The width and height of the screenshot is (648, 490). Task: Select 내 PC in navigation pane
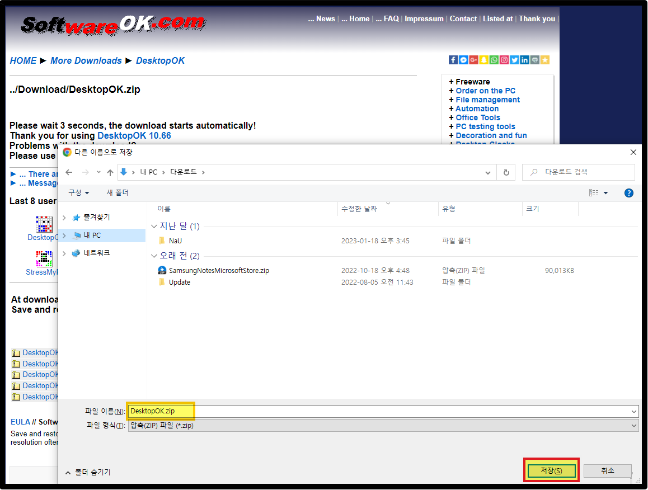(x=92, y=235)
